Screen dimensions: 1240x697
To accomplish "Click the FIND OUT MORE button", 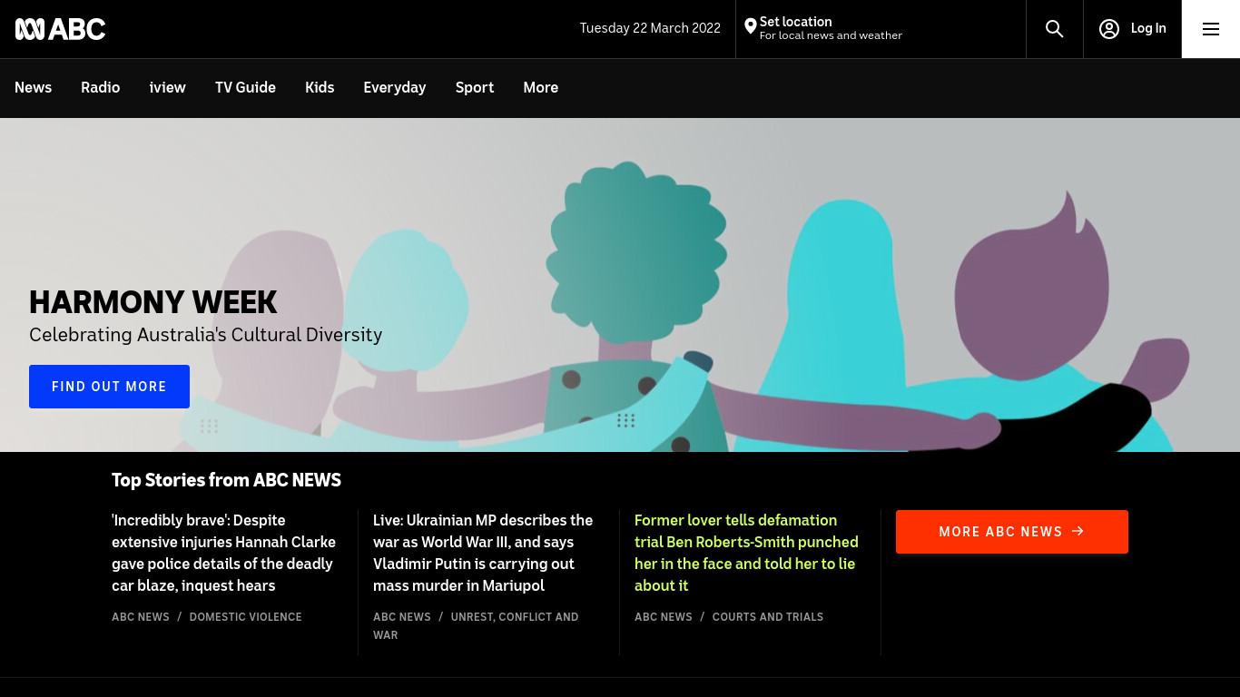I will 109,387.
